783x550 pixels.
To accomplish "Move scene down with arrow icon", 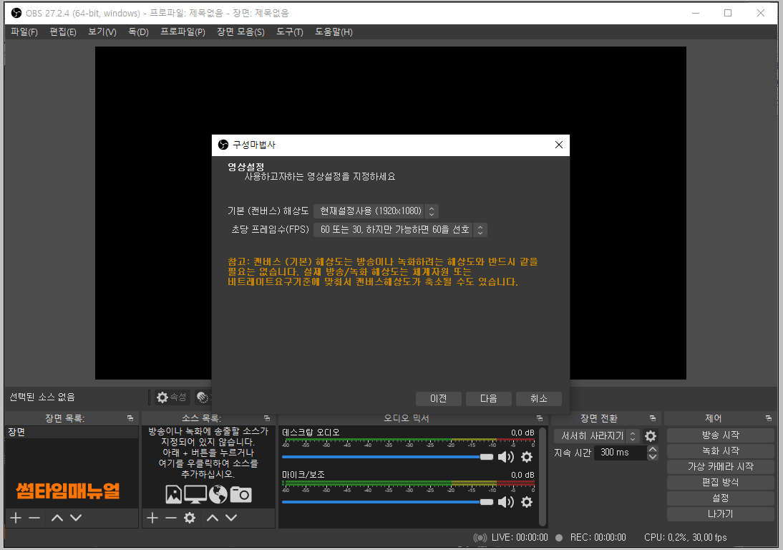I will pos(76,518).
